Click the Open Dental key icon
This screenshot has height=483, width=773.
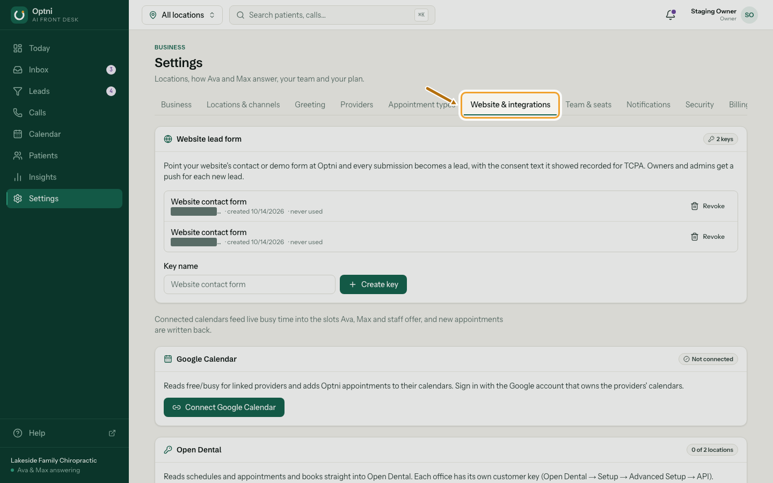[168, 450]
